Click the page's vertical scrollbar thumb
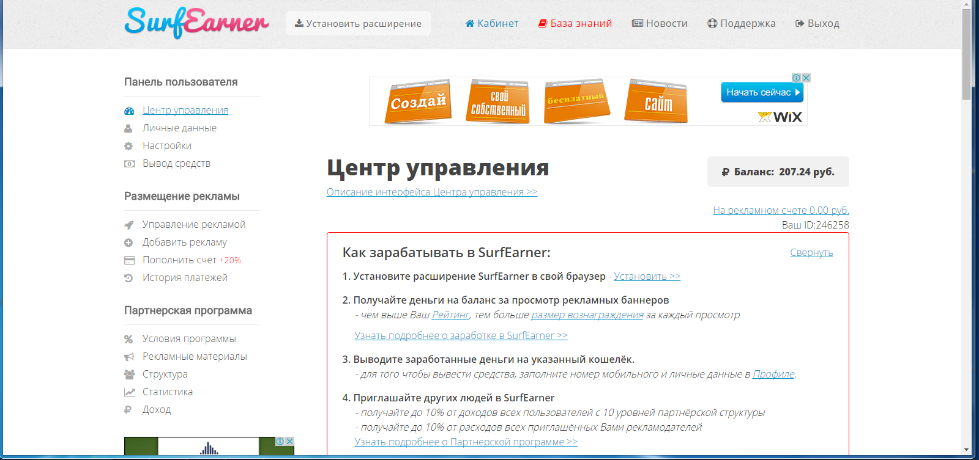The image size is (979, 460). 966,55
